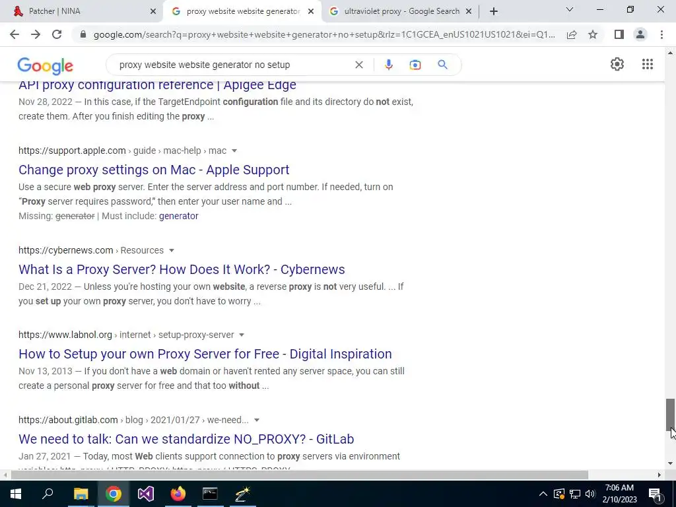Select proxy website generator tab
The height and width of the screenshot is (507, 676).
point(243,11)
